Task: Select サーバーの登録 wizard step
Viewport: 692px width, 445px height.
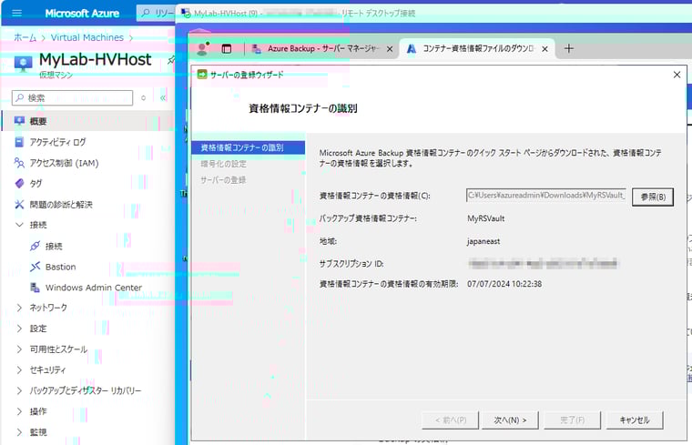Action: click(x=223, y=180)
